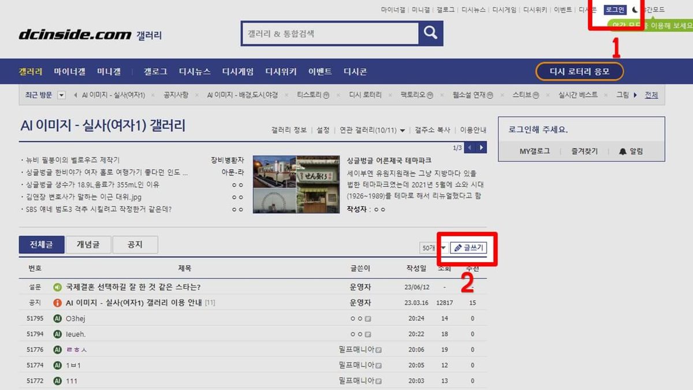Open 디시콘 in the blue navigation bar
Image resolution: width=693 pixels, height=390 pixels.
(x=355, y=72)
